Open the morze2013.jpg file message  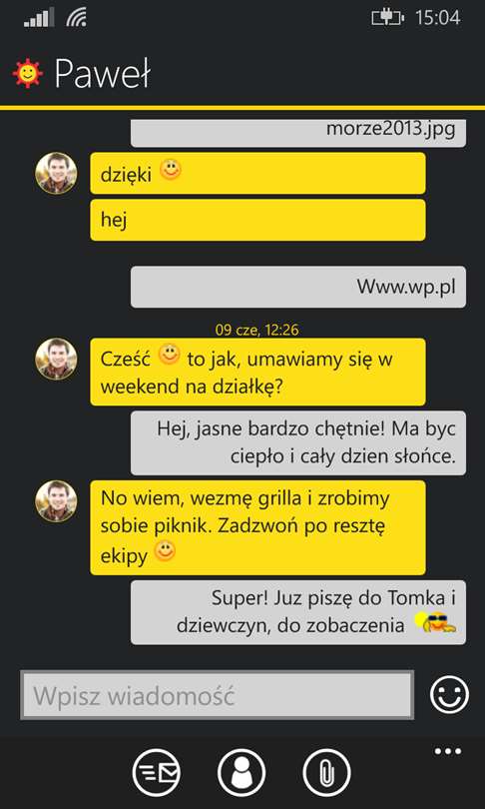point(298,133)
